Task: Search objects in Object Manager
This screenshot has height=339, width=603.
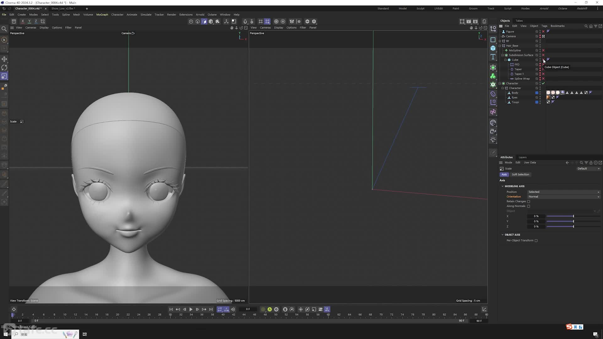Action: 586,26
